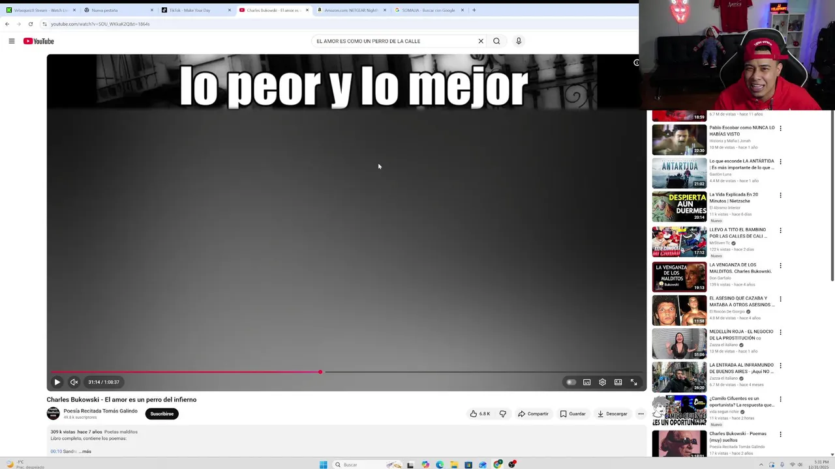Open options menu for La Venganza de los Malditos
Image resolution: width=835 pixels, height=469 pixels.
(x=780, y=266)
